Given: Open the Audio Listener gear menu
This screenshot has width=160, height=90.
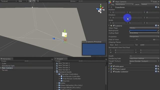Looking at the screenshot, I should 158,71.
